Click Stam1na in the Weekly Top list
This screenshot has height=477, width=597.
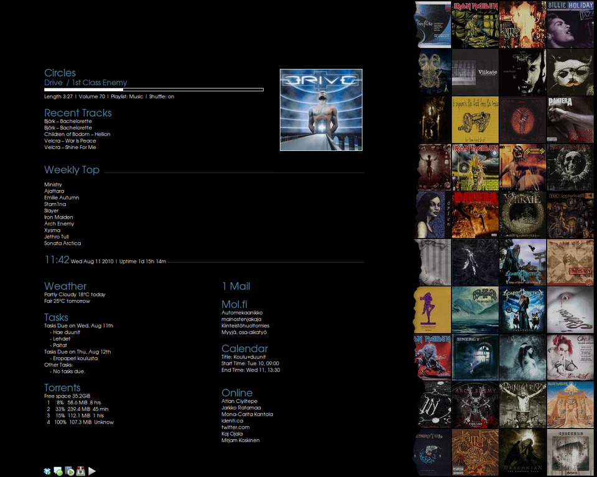(x=55, y=204)
